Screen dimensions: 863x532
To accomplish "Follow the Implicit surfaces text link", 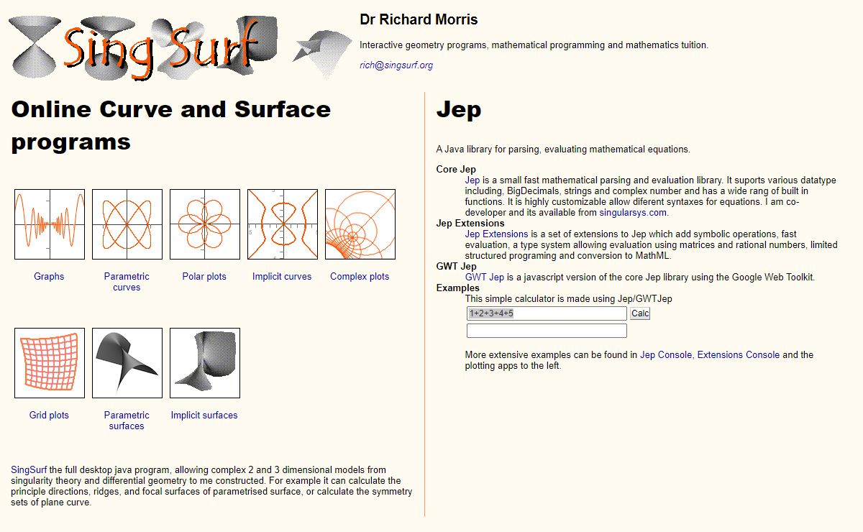I will (x=204, y=415).
